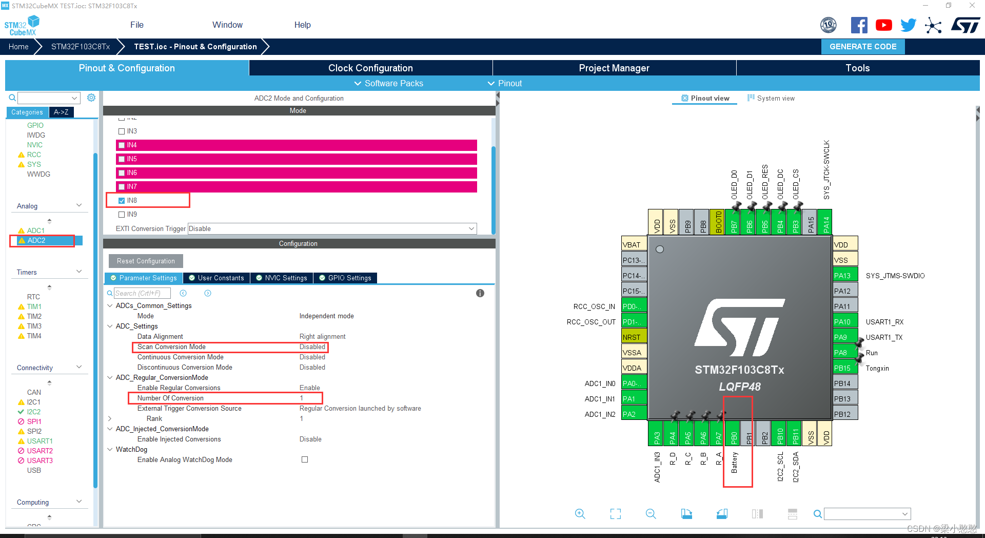Viewport: 985px width, 538px height.
Task: Open the File menu
Action: 137,25
